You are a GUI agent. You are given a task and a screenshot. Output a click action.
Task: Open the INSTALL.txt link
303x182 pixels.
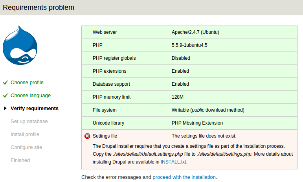pos(173,162)
